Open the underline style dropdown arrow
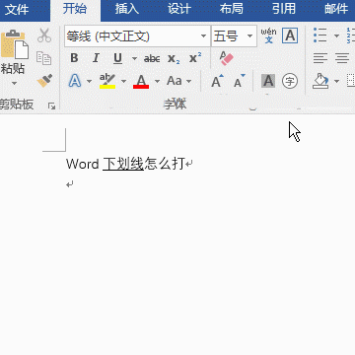 pyautogui.click(x=134, y=59)
